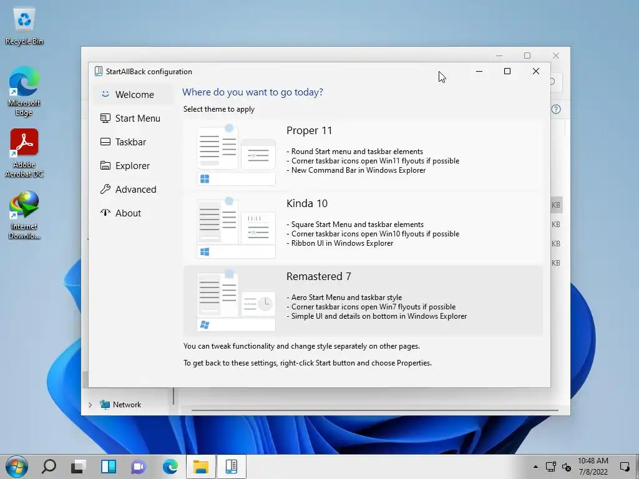Click the Remastered 7 preview thumbnail
Screen dimensions: 639x479
click(x=236, y=301)
